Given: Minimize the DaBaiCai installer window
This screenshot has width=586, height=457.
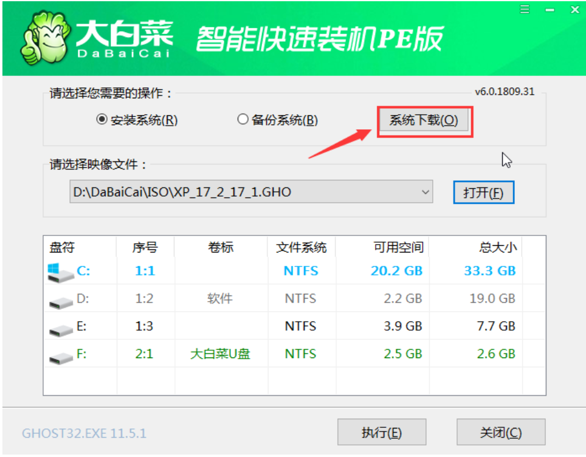Looking at the screenshot, I should click(550, 10).
